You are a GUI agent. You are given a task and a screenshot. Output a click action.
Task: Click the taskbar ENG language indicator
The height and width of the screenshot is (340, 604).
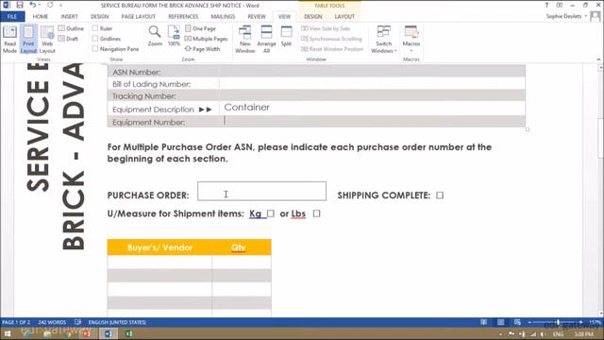coord(558,333)
